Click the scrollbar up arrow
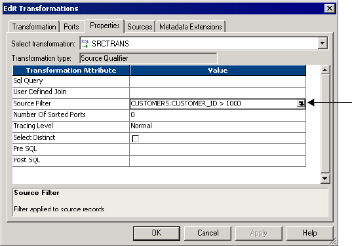 point(325,69)
